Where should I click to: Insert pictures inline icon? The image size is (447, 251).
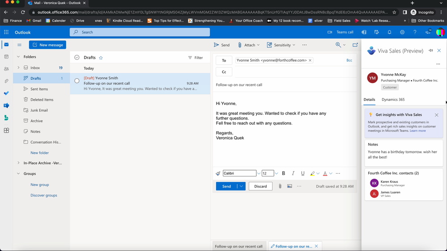pyautogui.click(x=289, y=186)
